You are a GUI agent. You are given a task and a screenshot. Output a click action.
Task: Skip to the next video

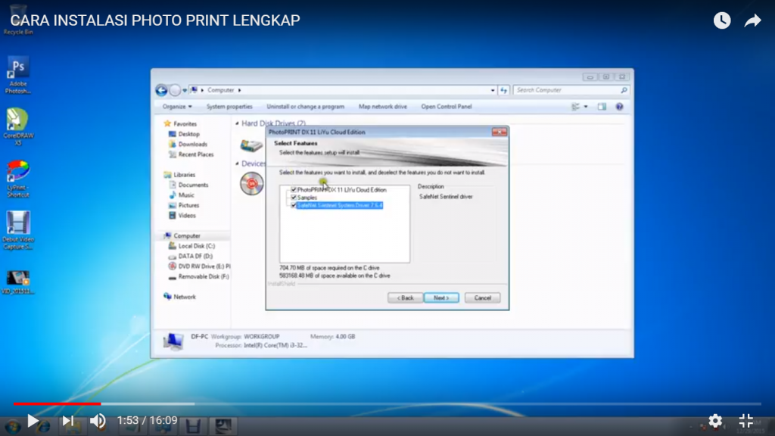67,420
